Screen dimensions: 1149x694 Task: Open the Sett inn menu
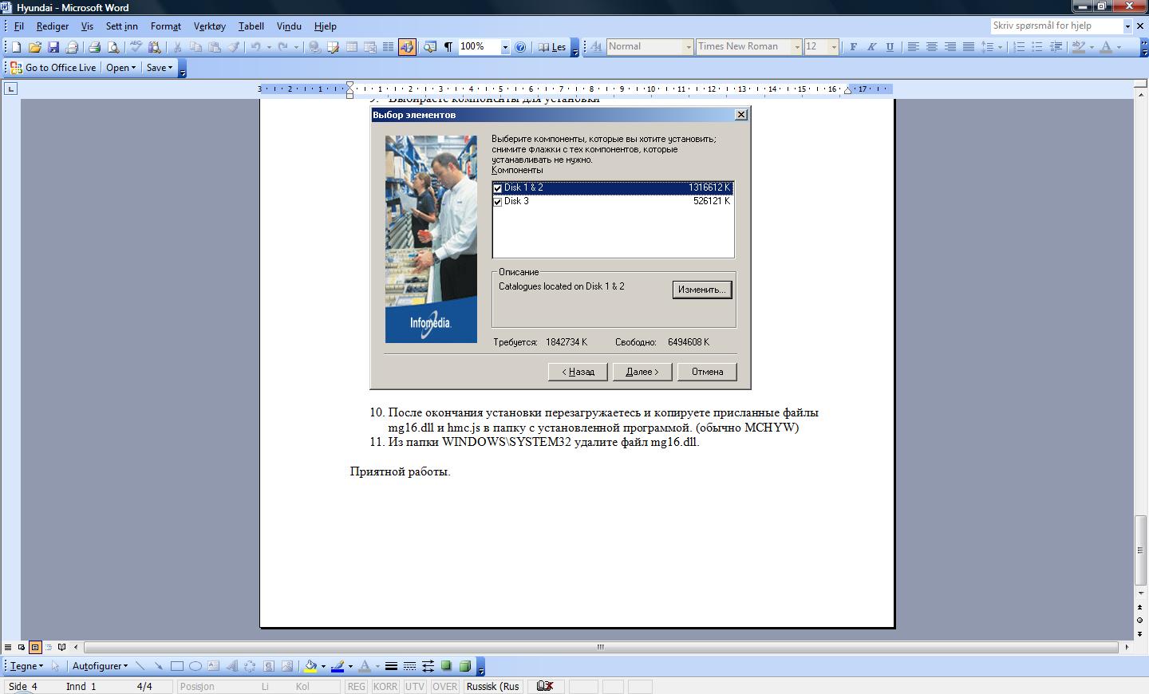click(x=121, y=26)
